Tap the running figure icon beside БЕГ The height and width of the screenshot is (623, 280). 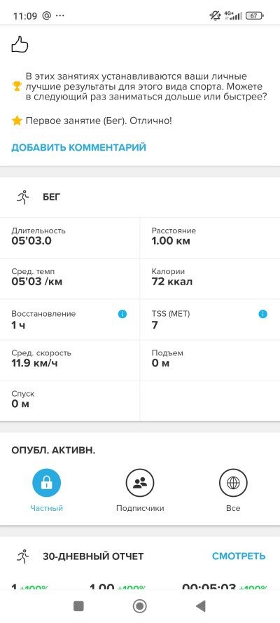[x=23, y=197]
